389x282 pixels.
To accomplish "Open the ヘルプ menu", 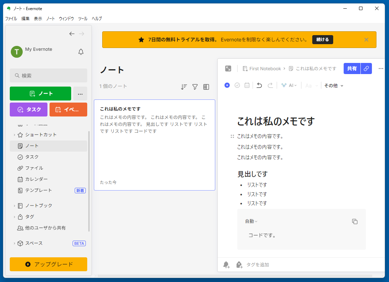I will click(x=97, y=18).
